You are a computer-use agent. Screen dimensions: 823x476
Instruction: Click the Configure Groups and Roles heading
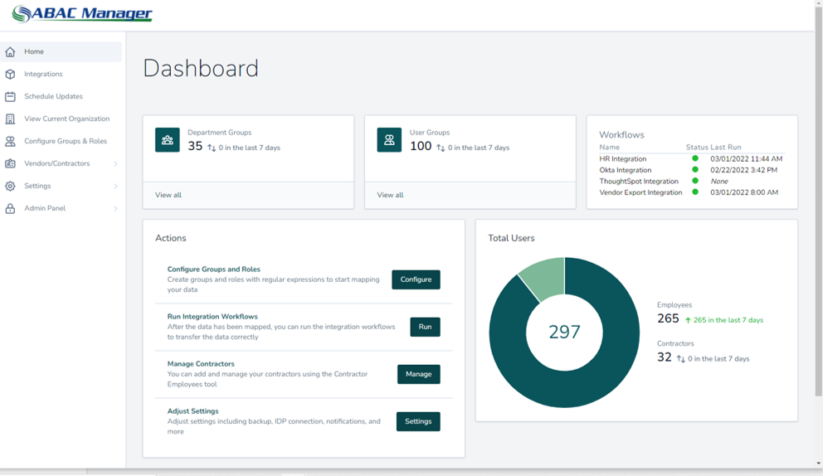pyautogui.click(x=213, y=270)
